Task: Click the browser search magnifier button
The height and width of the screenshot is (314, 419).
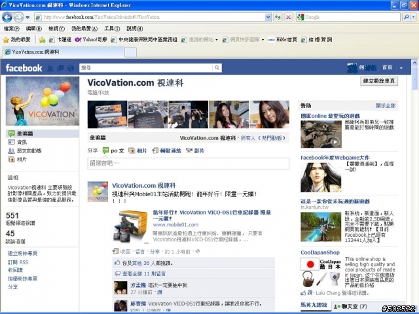Action: pos(407,17)
